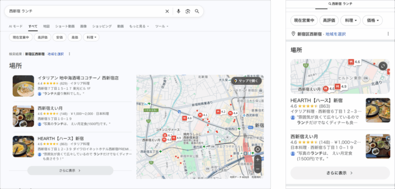The width and height of the screenshot is (395, 189).
Task: Switch to the 動画 tab
Action: tap(120, 26)
